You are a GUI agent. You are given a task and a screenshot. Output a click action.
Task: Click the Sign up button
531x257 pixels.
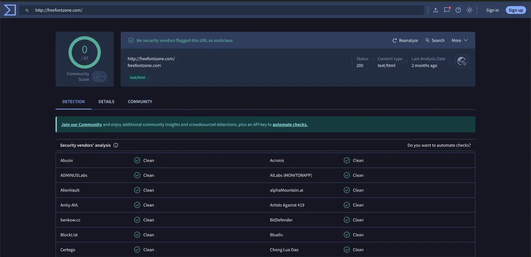(515, 10)
